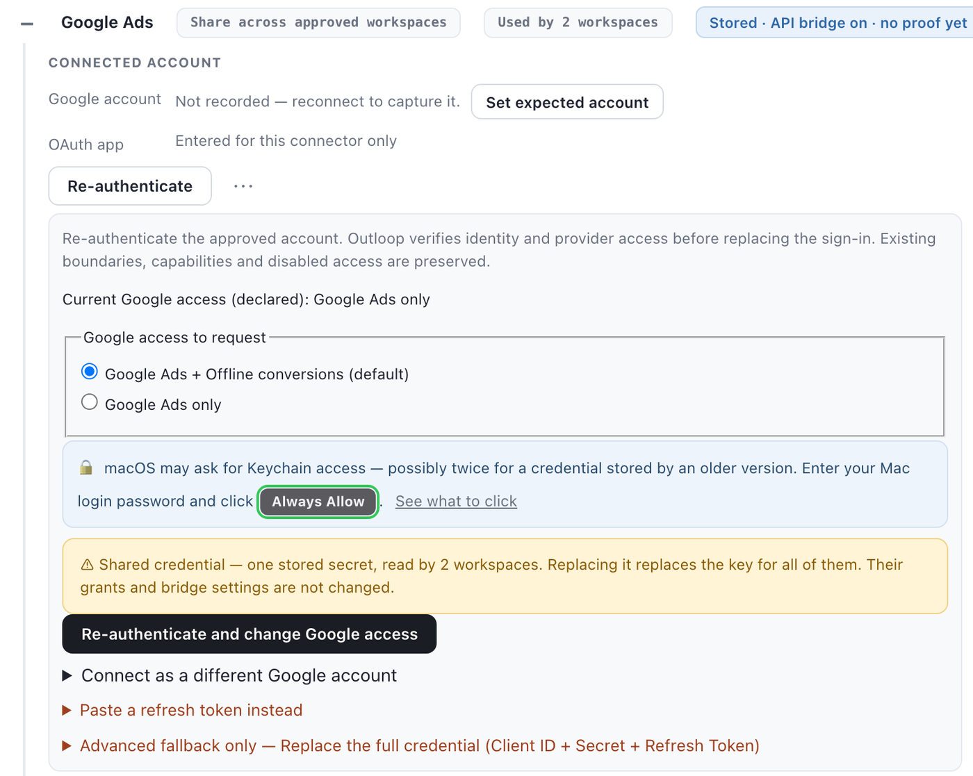This screenshot has width=973, height=776.
Task: Collapse the Google Ads connector section
Action: [27, 24]
